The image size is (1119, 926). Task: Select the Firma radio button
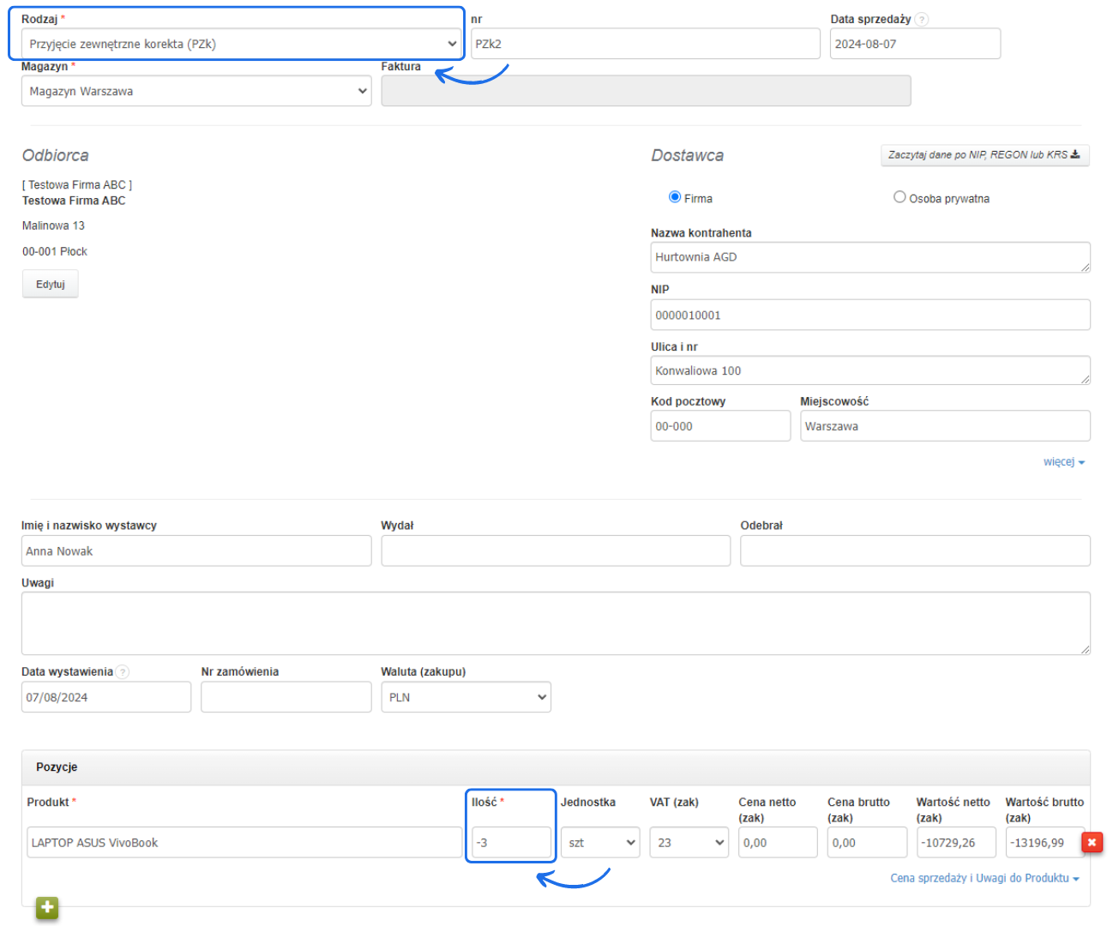[x=675, y=197]
